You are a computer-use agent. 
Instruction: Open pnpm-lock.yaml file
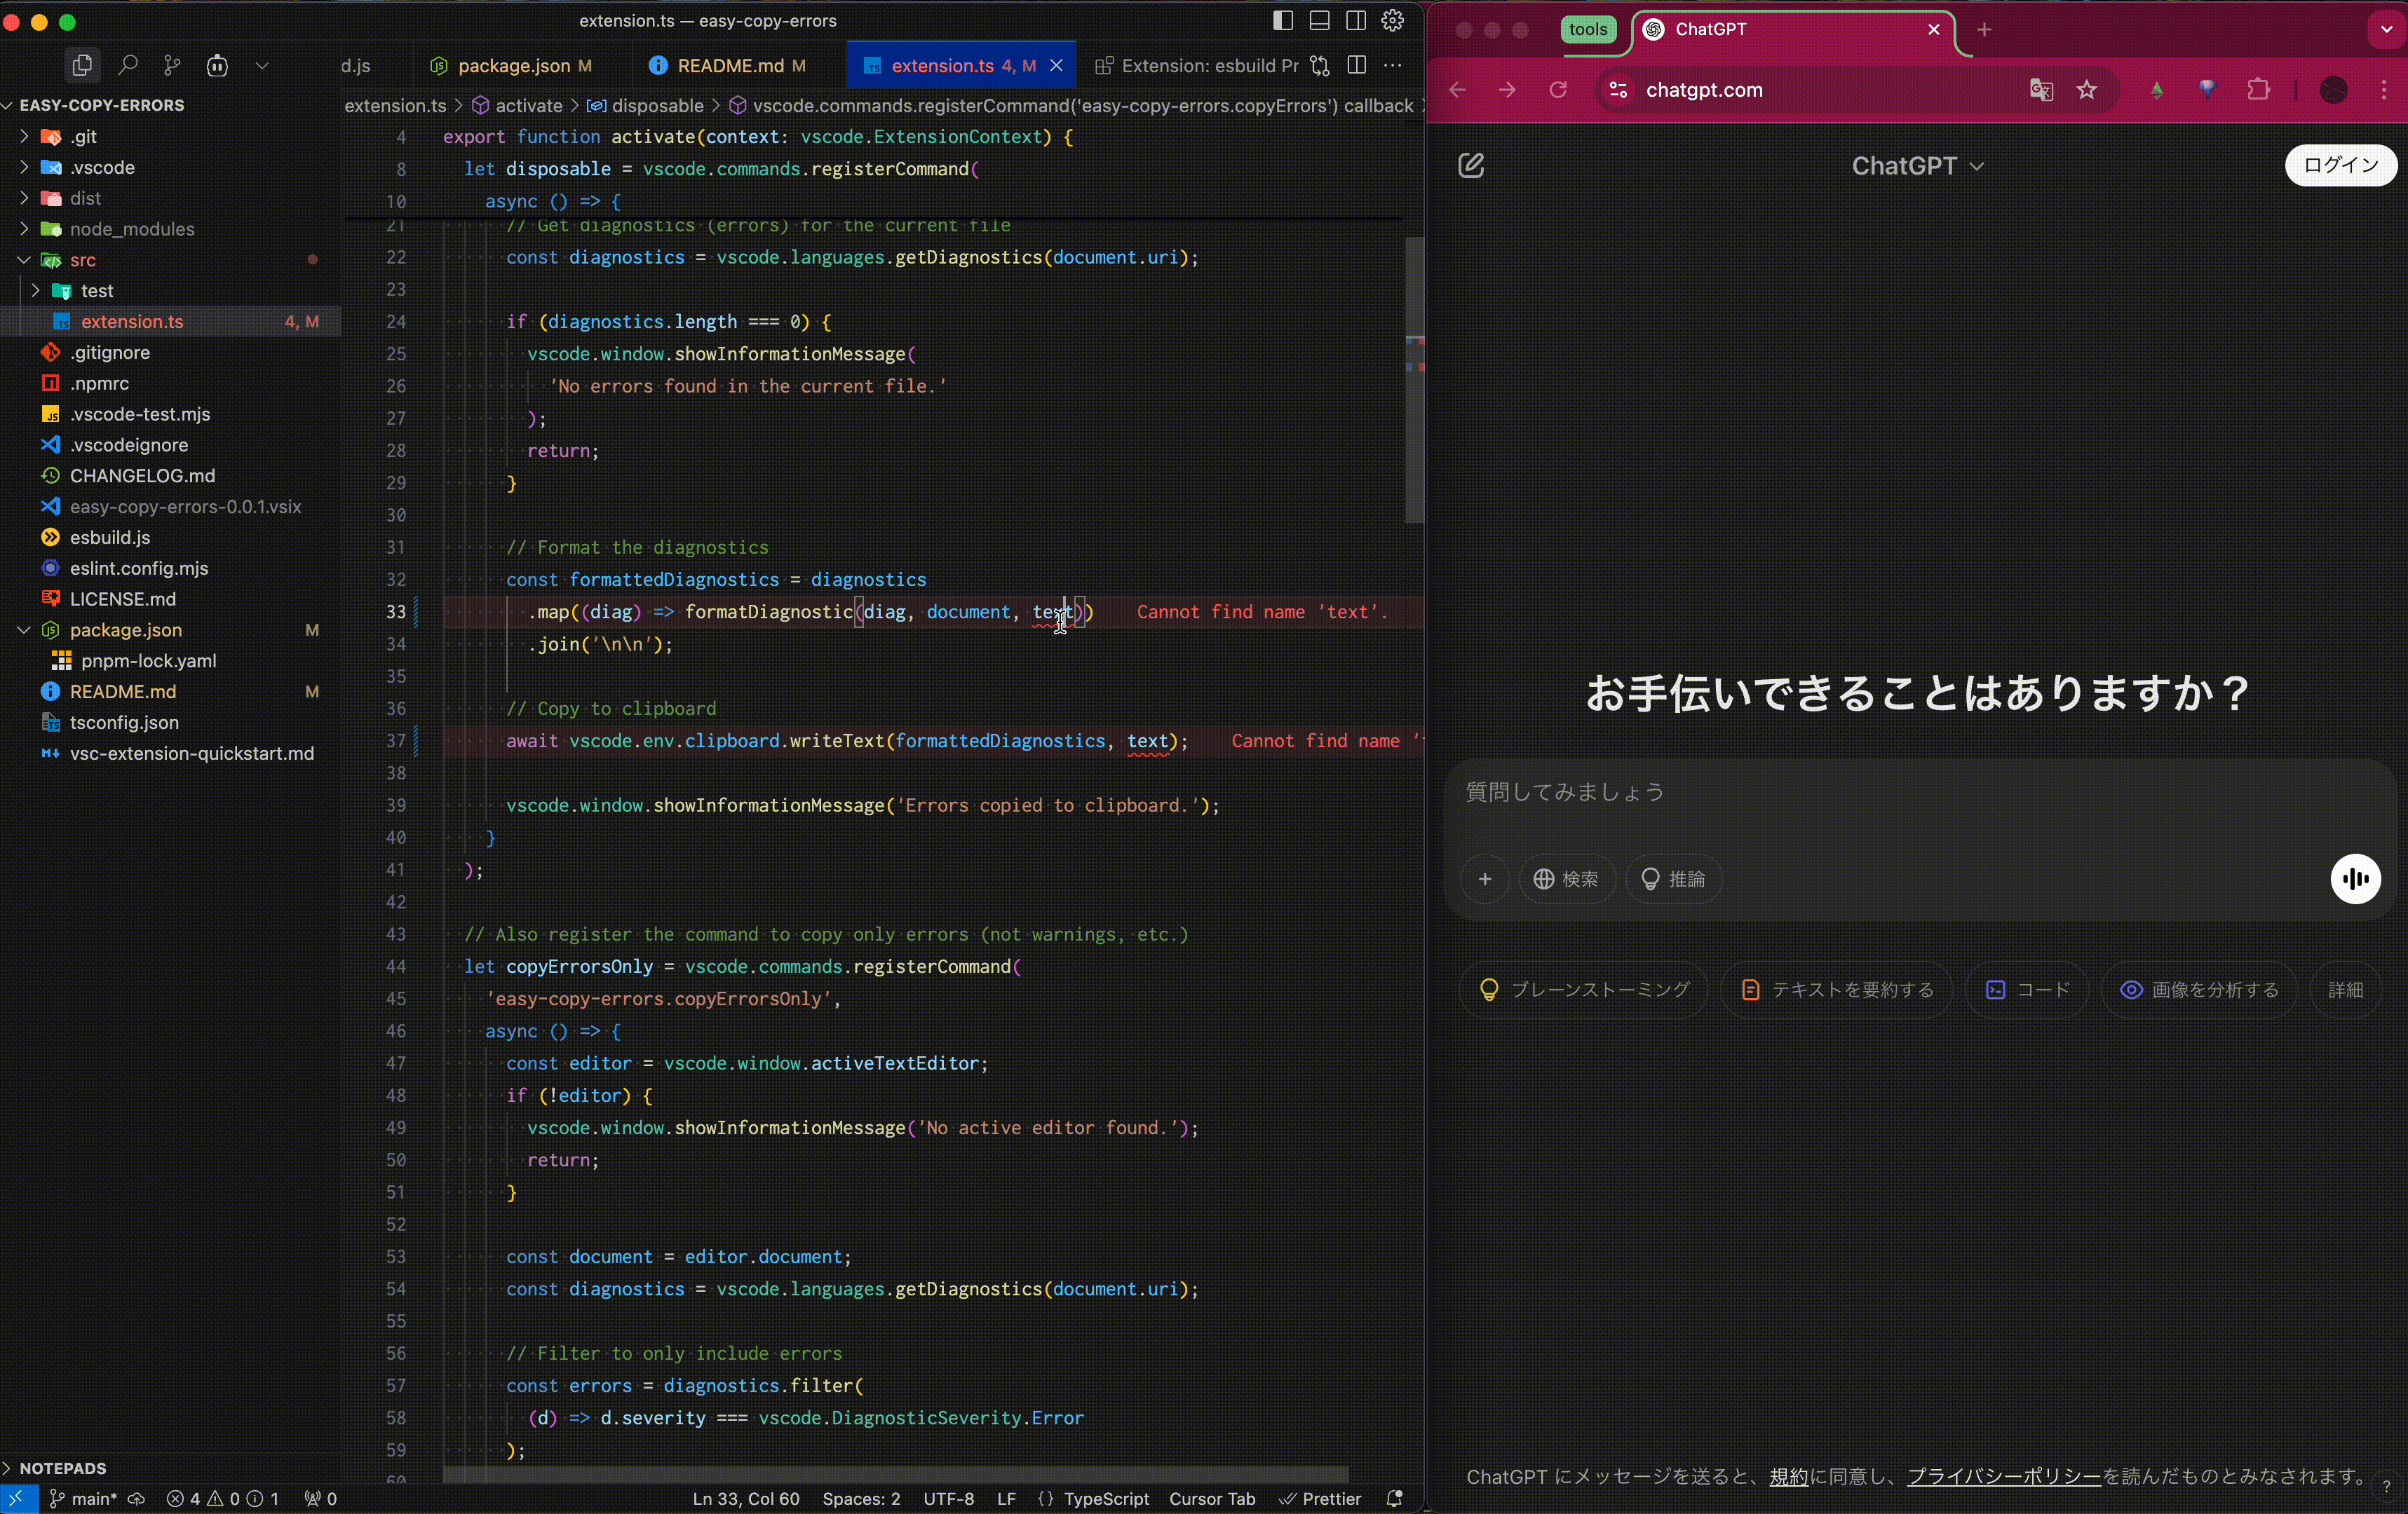(170, 660)
